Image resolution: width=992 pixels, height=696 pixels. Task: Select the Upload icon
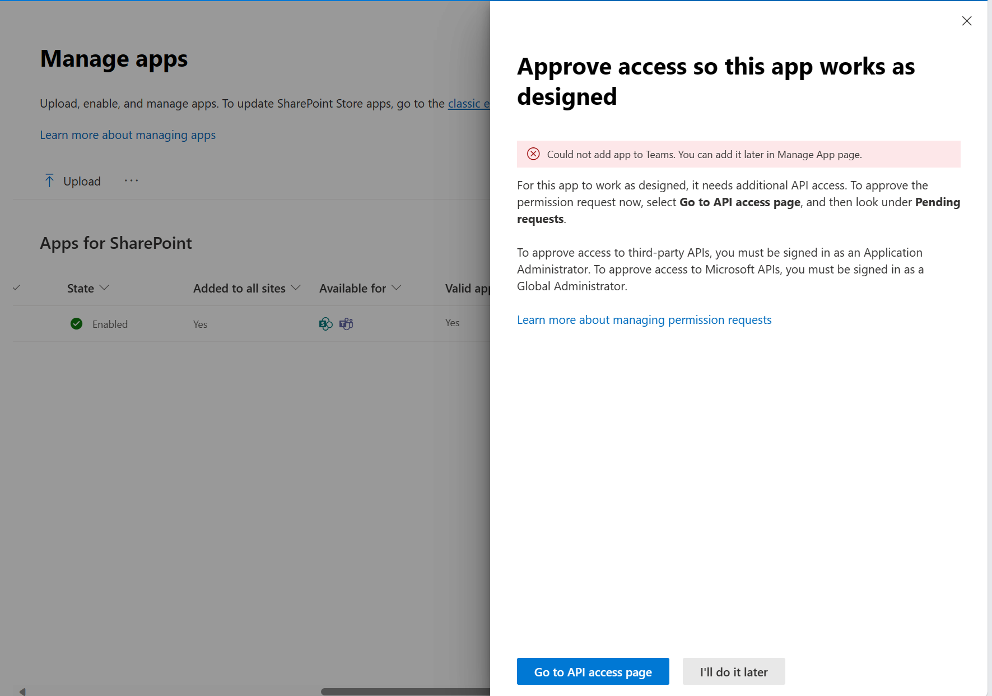(50, 180)
